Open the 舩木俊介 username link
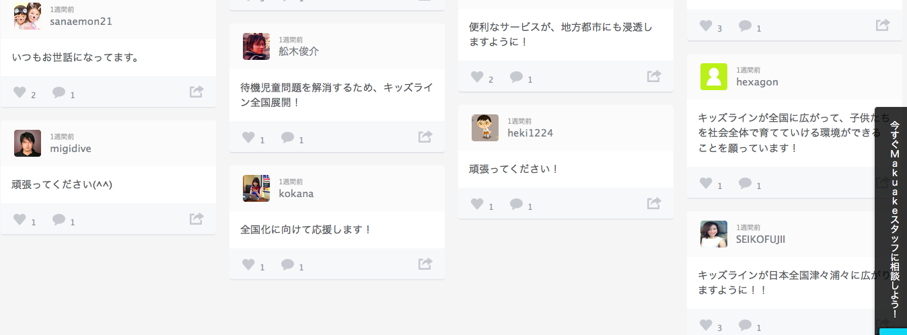The height and width of the screenshot is (335, 907). (x=299, y=51)
